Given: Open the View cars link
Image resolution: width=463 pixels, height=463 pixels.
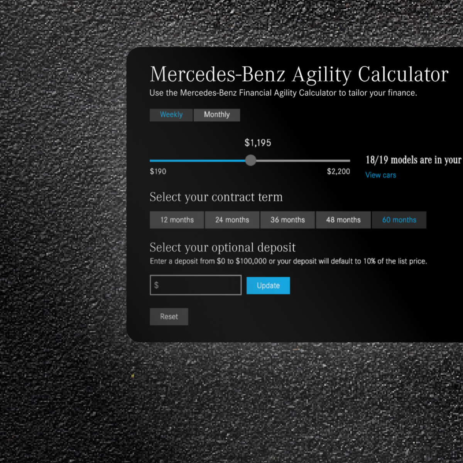Looking at the screenshot, I should pyautogui.click(x=381, y=175).
